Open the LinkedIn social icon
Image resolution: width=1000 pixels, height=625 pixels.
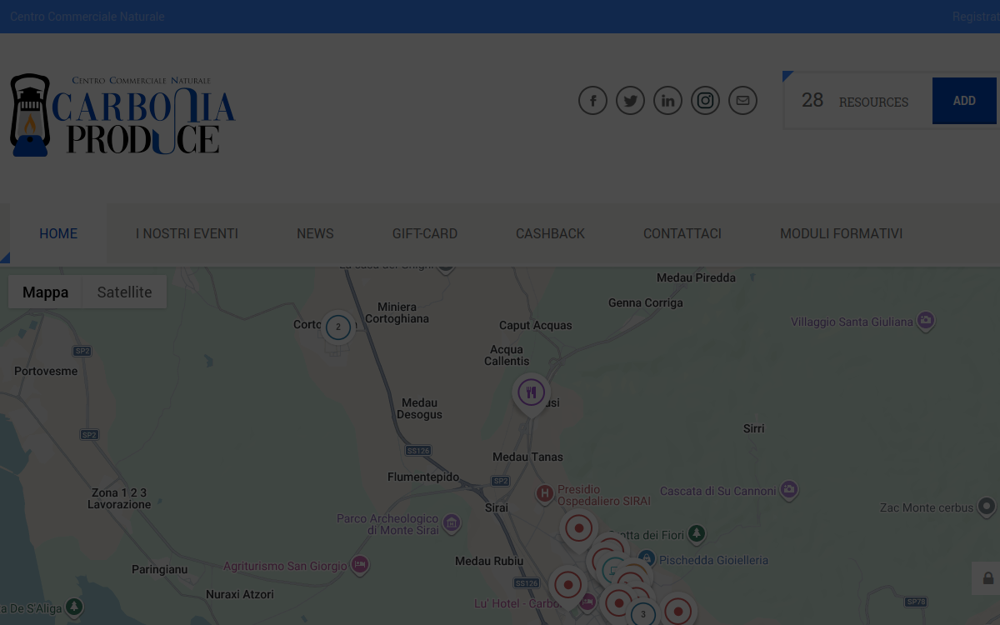point(667,101)
